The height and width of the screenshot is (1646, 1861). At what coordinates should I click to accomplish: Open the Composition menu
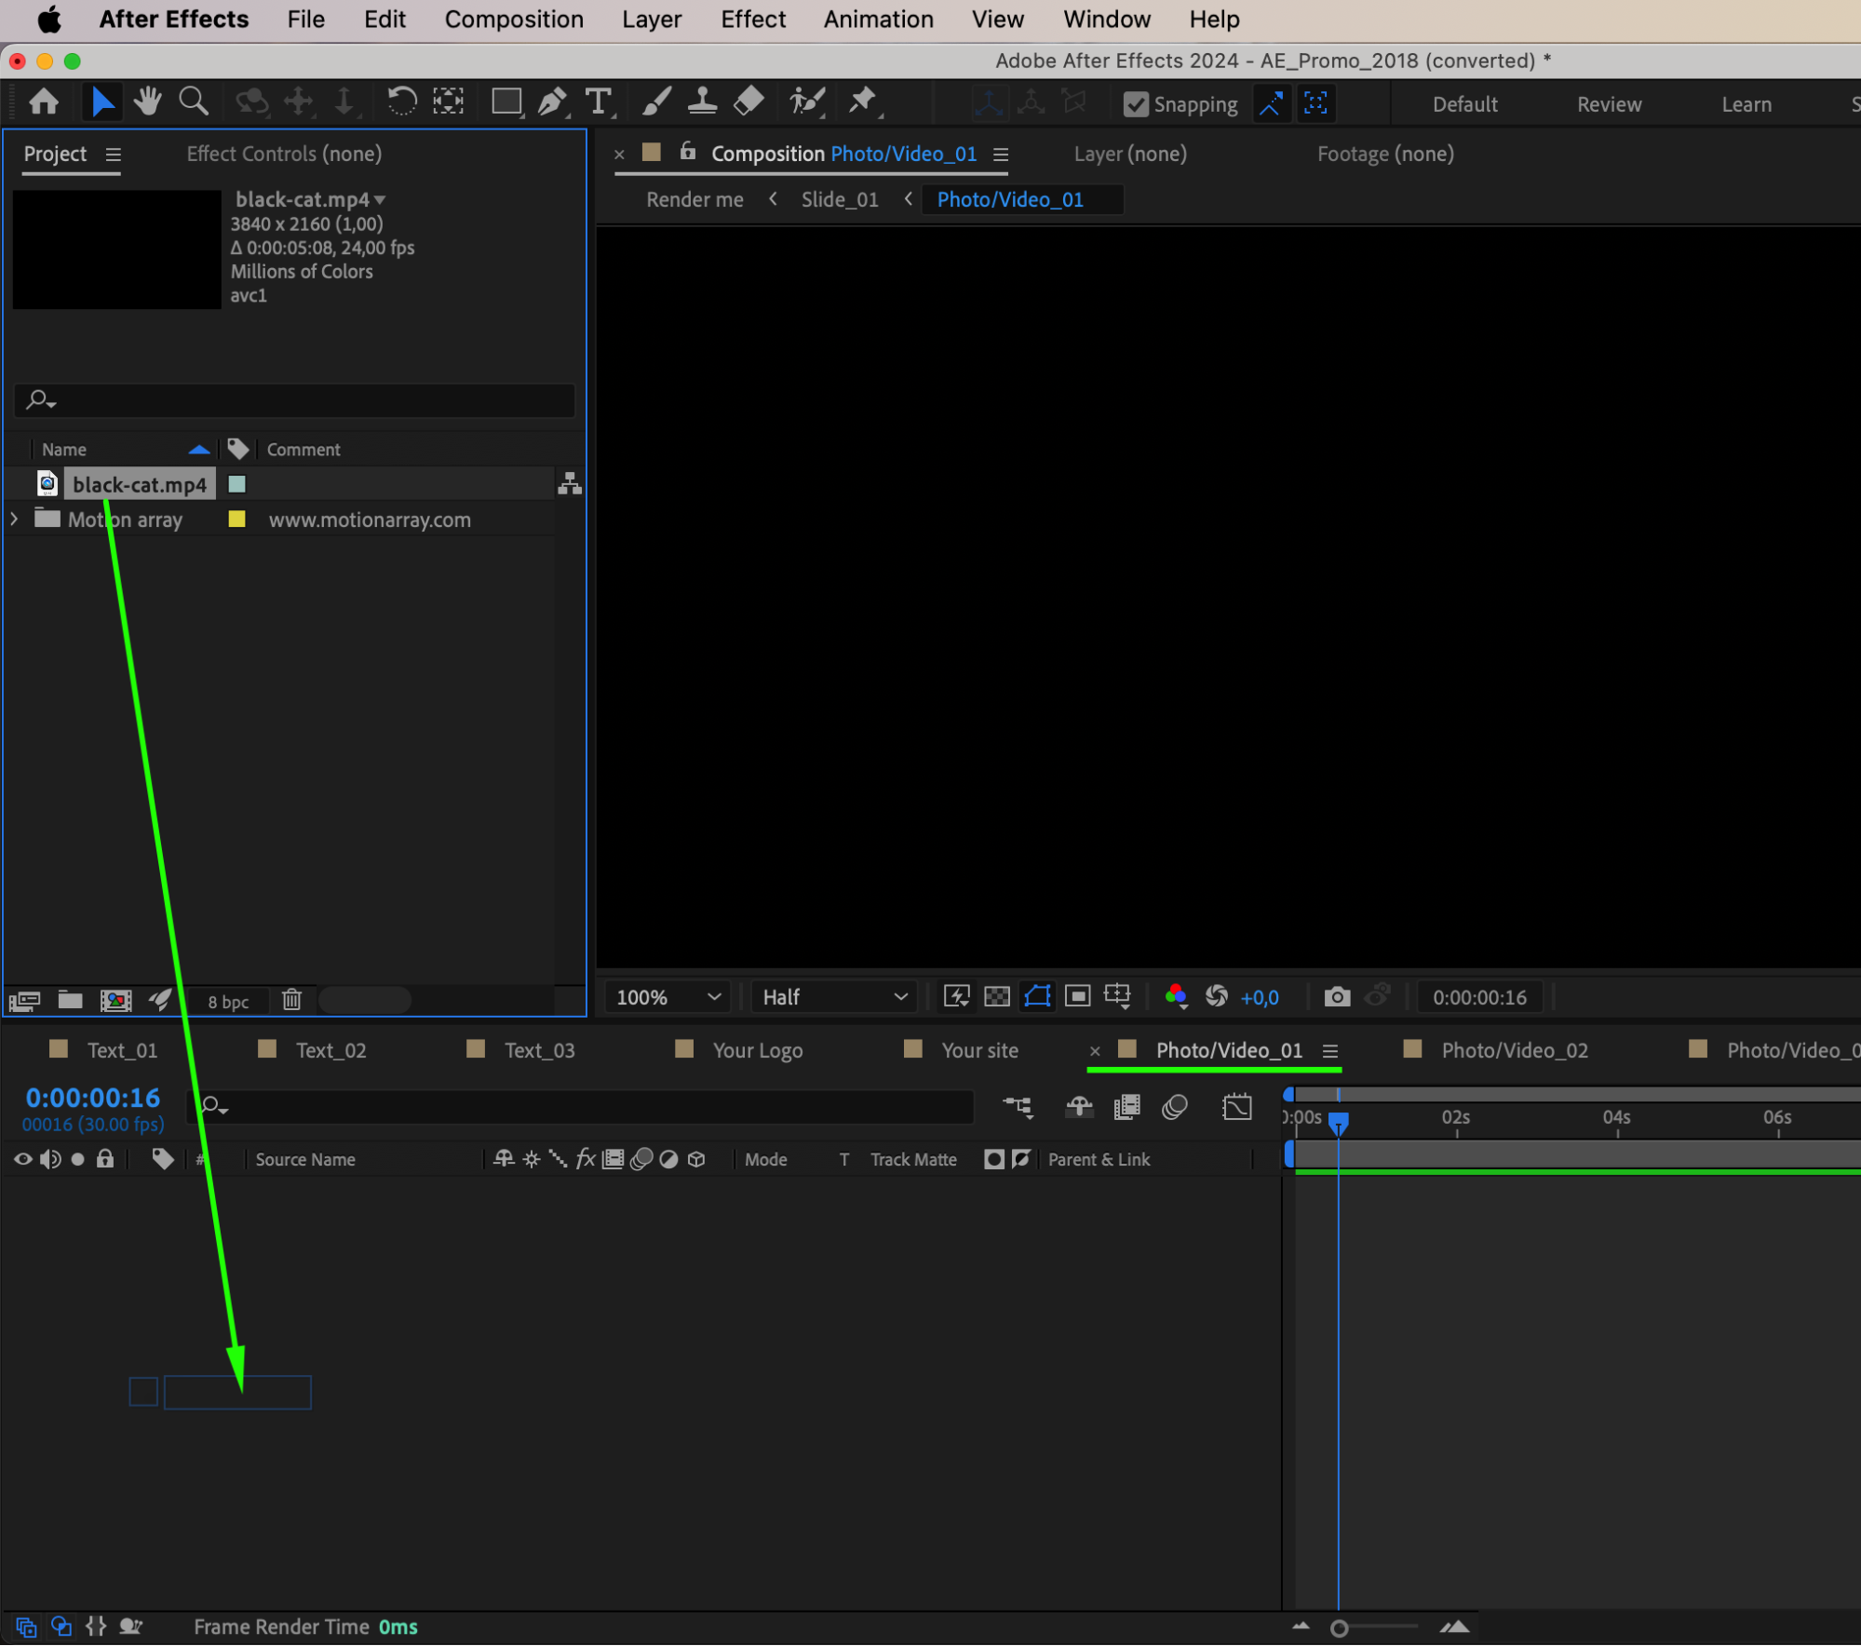pos(514,20)
